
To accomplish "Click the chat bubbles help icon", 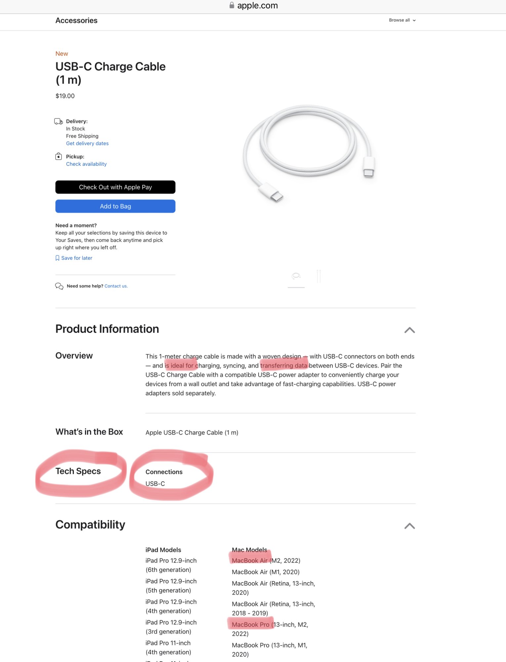I will 59,286.
